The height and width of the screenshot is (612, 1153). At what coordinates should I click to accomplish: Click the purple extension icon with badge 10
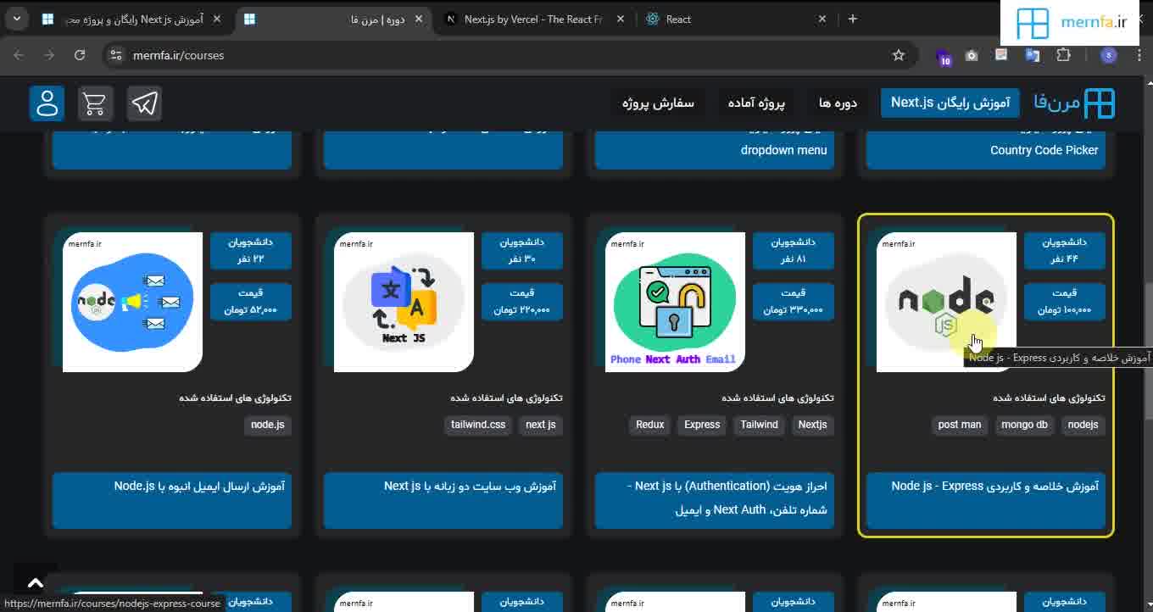[943, 57]
